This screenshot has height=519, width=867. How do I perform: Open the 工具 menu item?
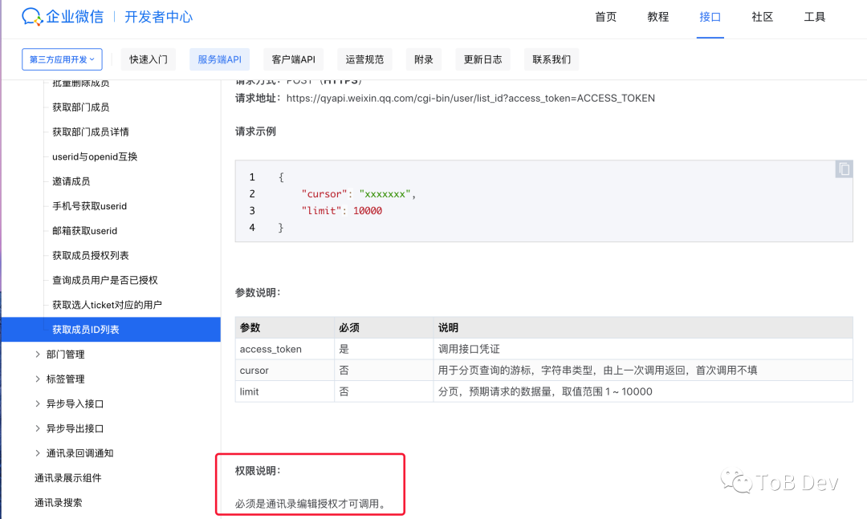[x=814, y=16]
